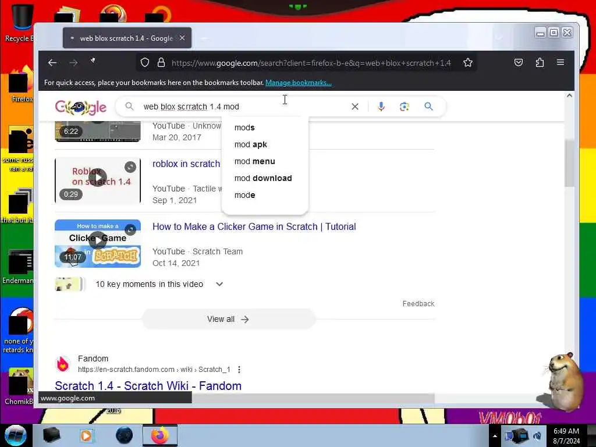The image size is (596, 447).
Task: Click the page reload/stop icon in toolbar
Action: (x=93, y=61)
